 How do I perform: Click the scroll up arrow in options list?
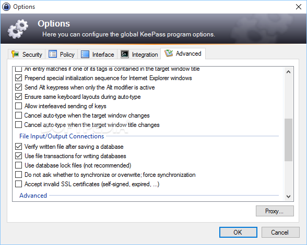[288, 72]
